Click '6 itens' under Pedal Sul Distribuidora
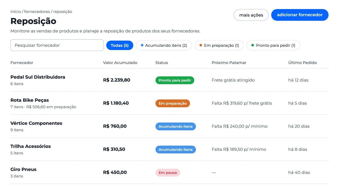 point(17,84)
